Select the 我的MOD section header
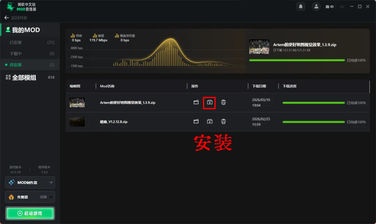The height and width of the screenshot is (224, 376). pyautogui.click(x=26, y=30)
